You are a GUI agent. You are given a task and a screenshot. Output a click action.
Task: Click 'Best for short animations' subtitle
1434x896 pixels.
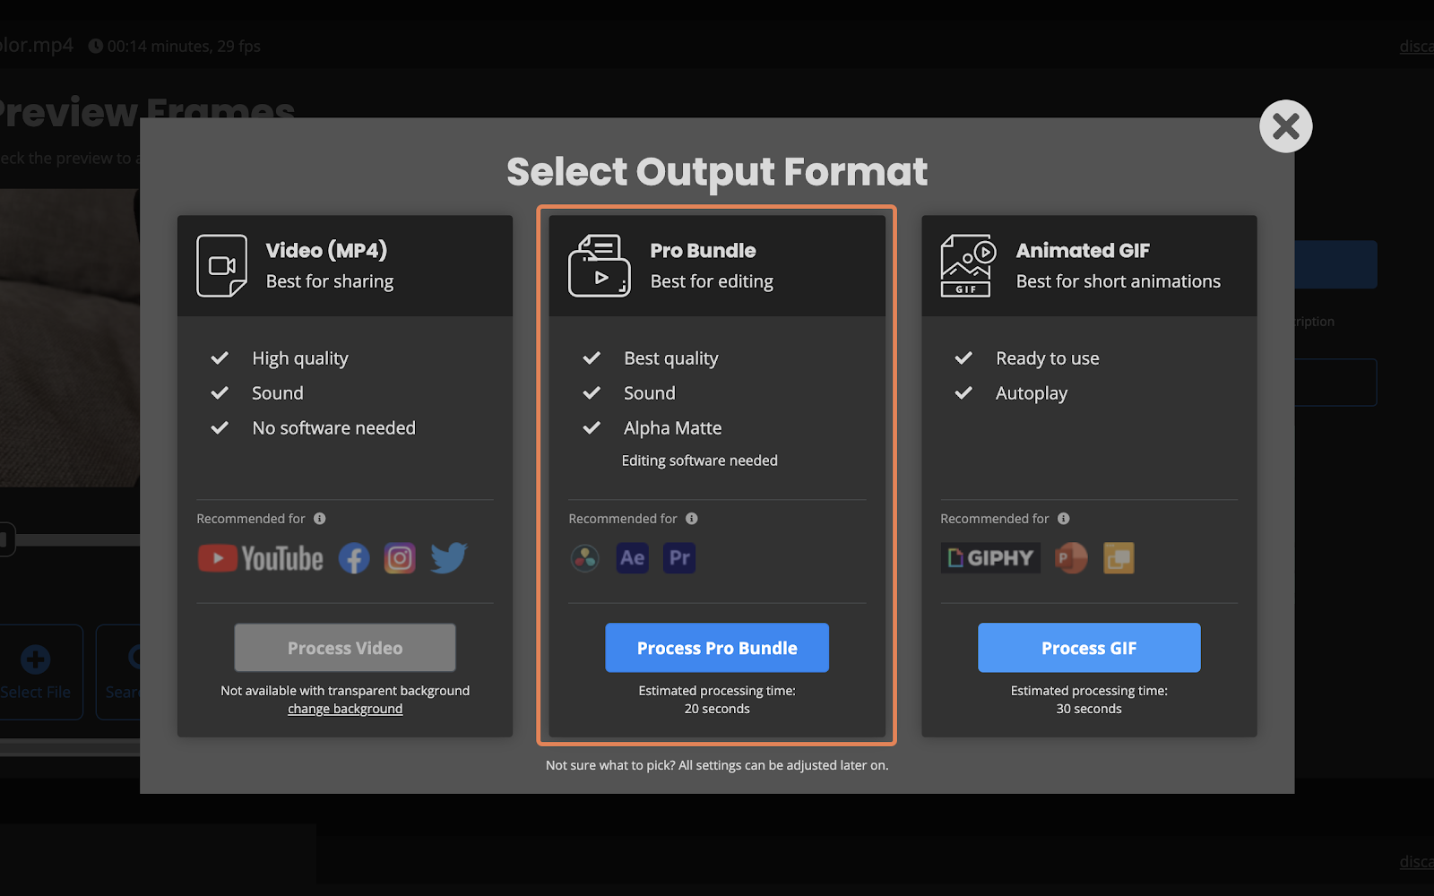[x=1119, y=281]
